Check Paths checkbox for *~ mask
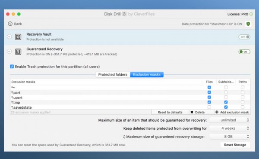This screenshot has height=159, width=259. [243, 87]
